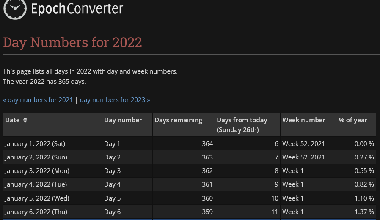Viewport: 380px width, 220px height.
Task: Click the Day 2 cell
Action: tap(127, 157)
